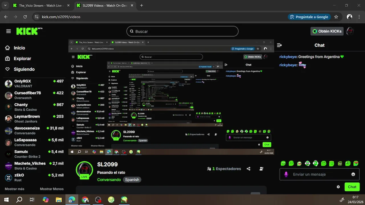Screen dimensions: 365x205
Task: Open davooxeneize channel in sidebar
Action: (x=34, y=131)
